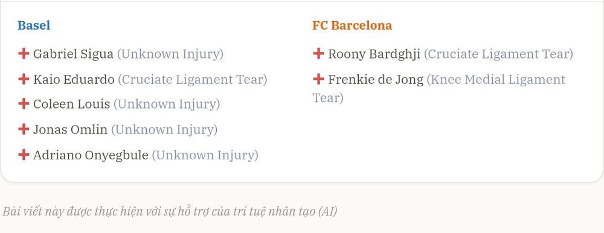
Task: Select player name Coleen Louis
Action: pyautogui.click(x=71, y=104)
